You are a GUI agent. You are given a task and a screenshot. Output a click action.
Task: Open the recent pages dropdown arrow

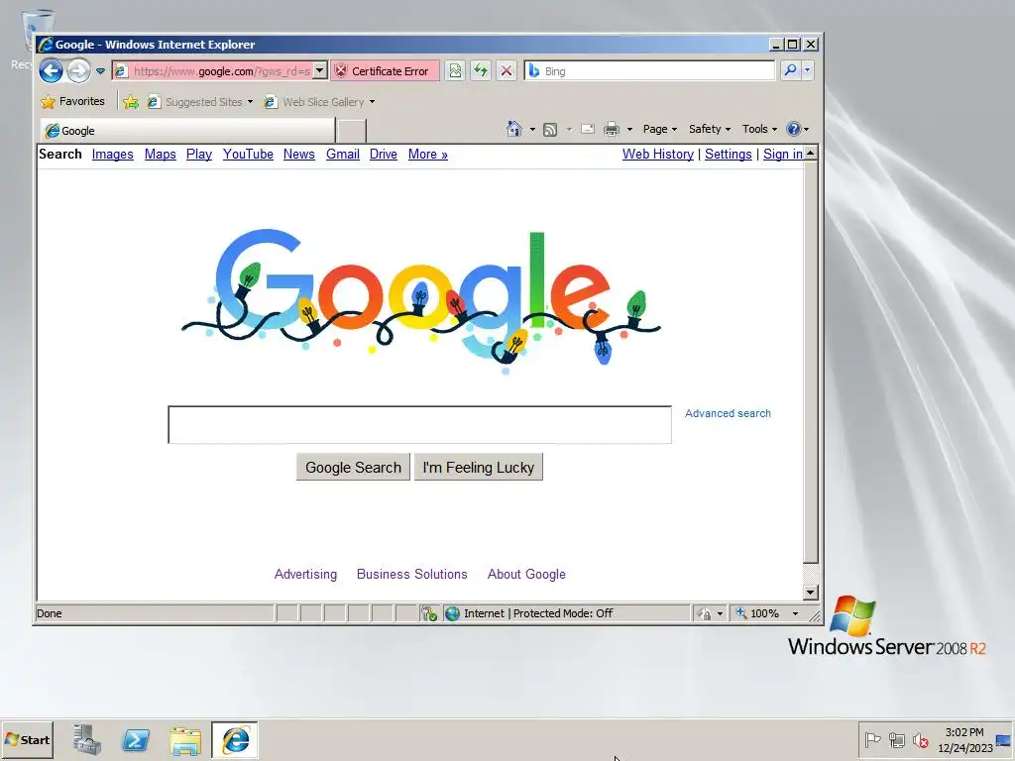pos(100,71)
